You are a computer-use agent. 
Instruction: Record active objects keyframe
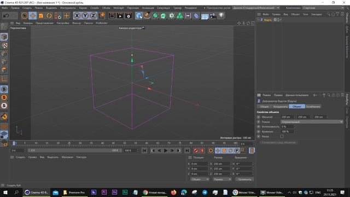tap(196, 151)
